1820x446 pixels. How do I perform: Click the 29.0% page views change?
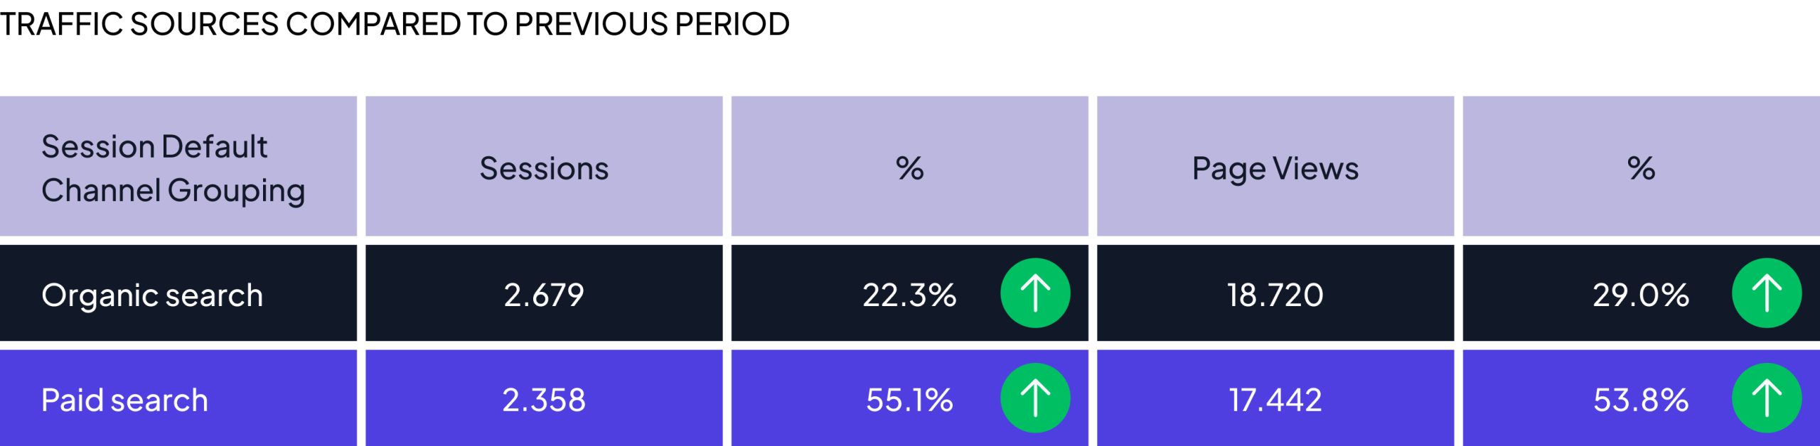pyautogui.click(x=1641, y=295)
